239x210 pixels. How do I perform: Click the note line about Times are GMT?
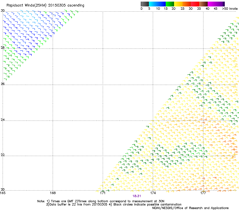[101, 201]
